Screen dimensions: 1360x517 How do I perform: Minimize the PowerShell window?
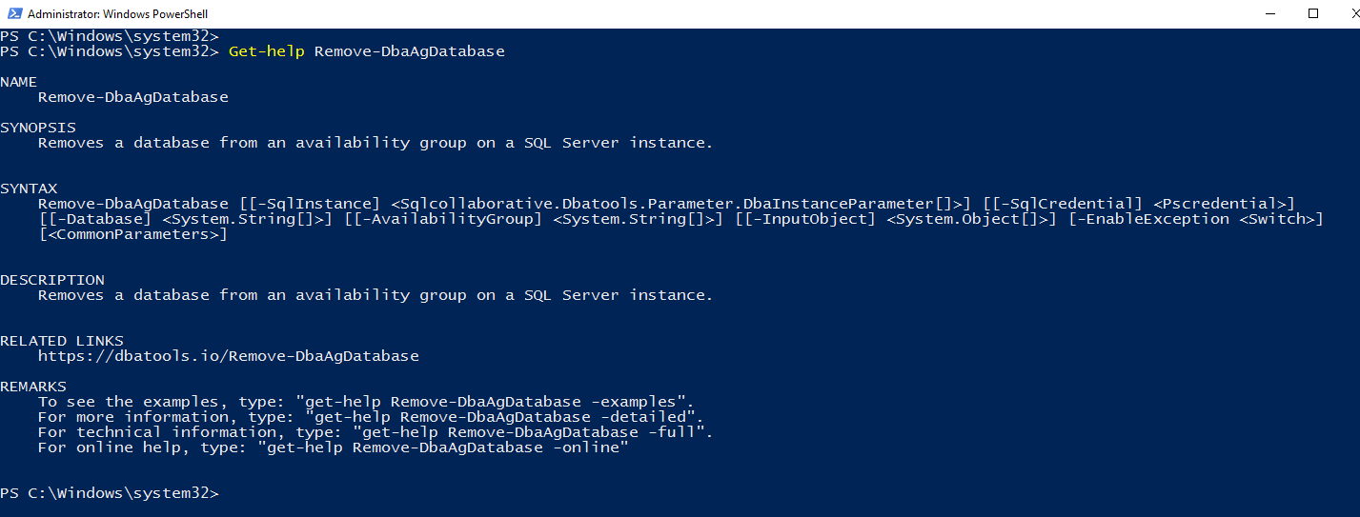[x=1269, y=13]
